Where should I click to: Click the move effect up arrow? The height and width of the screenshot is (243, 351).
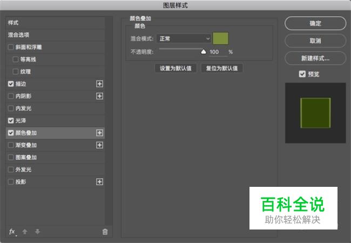tap(25, 232)
